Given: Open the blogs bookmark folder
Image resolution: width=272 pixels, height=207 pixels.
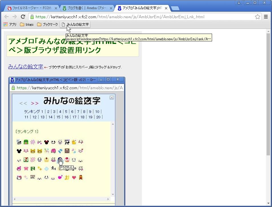Looking at the screenshot, I should (27, 25).
